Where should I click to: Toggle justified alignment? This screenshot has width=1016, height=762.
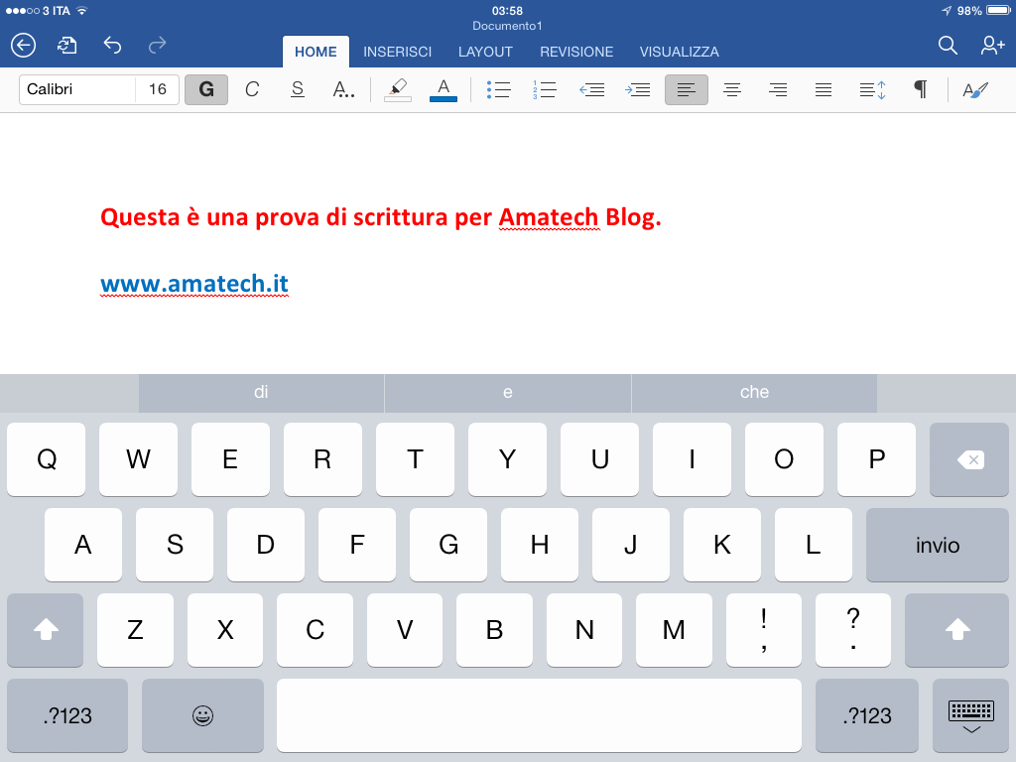824,89
